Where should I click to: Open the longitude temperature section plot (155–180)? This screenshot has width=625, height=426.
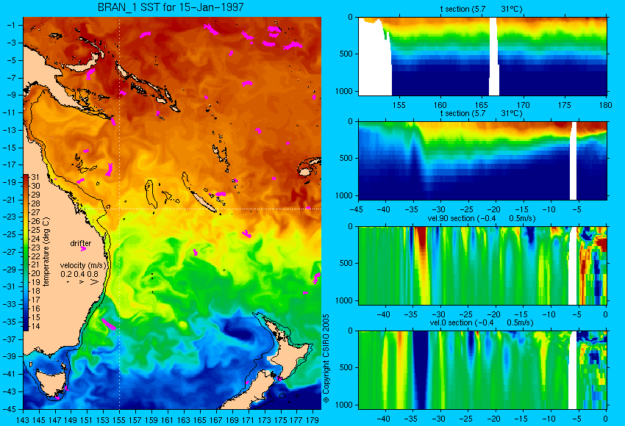point(482,57)
